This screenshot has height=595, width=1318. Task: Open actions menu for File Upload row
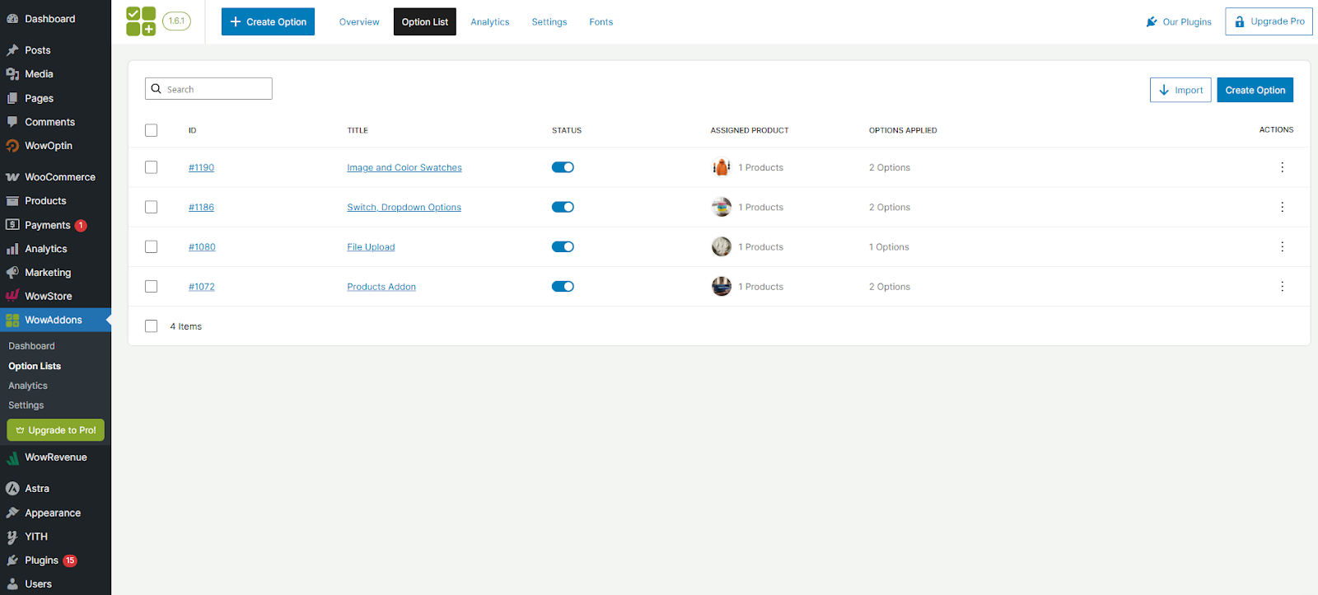click(1282, 246)
